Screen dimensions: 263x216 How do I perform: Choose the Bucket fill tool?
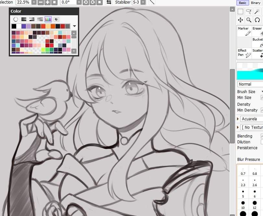[x=257, y=42]
